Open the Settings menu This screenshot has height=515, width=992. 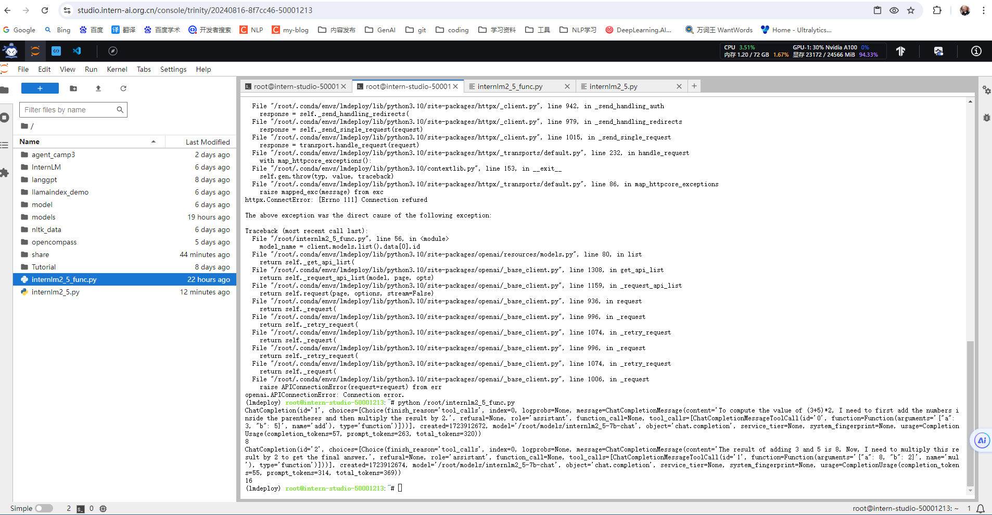pyautogui.click(x=173, y=69)
